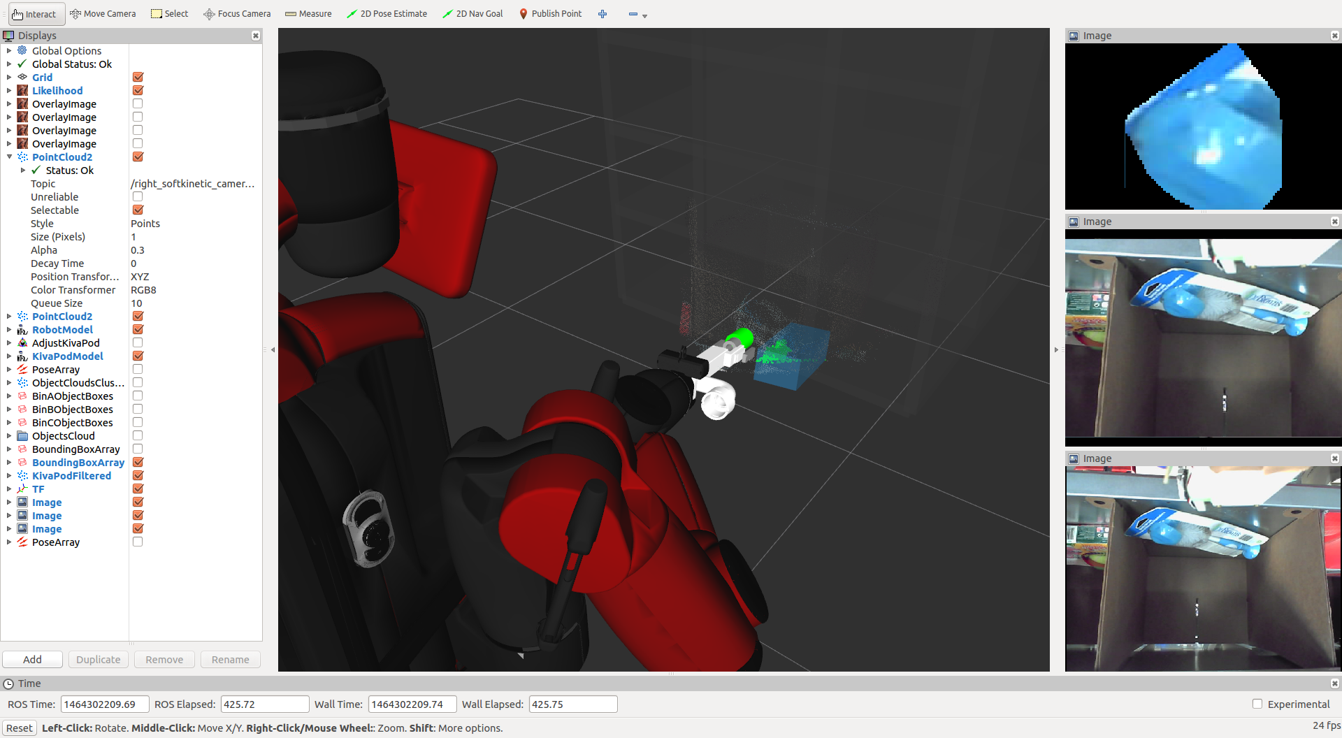Expand the Status: Ok row

coord(23,170)
